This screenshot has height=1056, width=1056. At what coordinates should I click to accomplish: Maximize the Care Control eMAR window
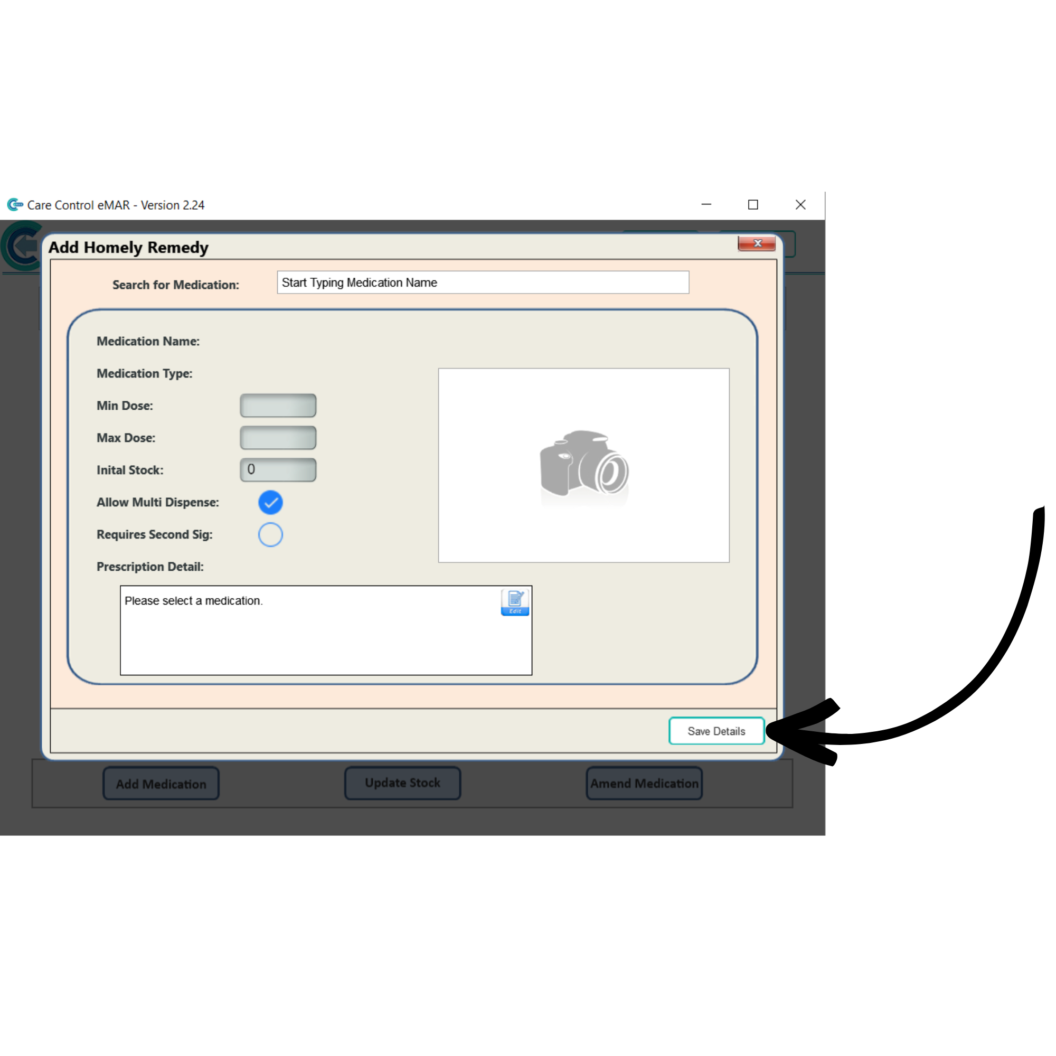pos(753,204)
